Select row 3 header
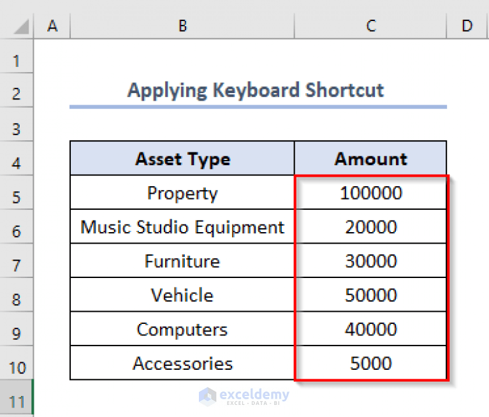This screenshot has height=417, width=489. pyautogui.click(x=17, y=124)
